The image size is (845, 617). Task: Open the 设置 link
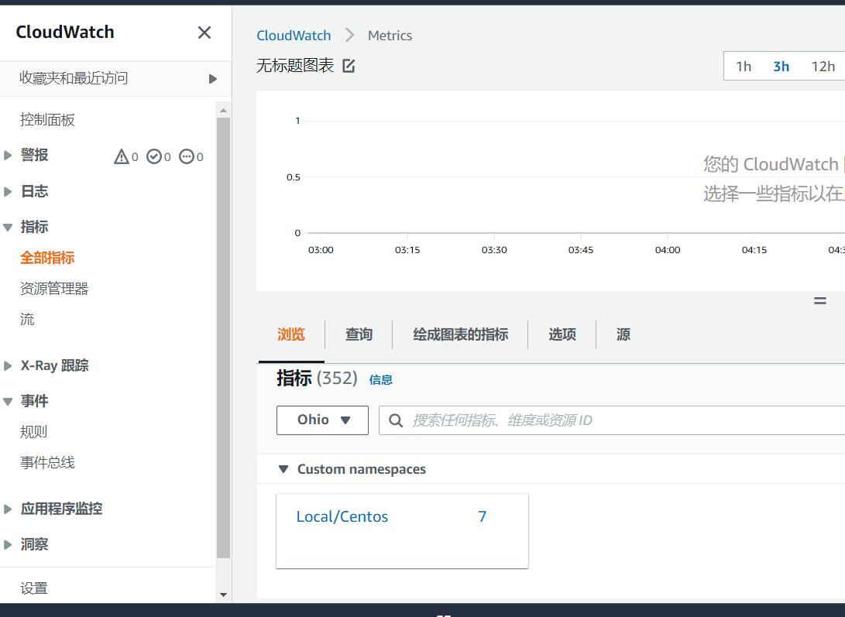point(33,588)
